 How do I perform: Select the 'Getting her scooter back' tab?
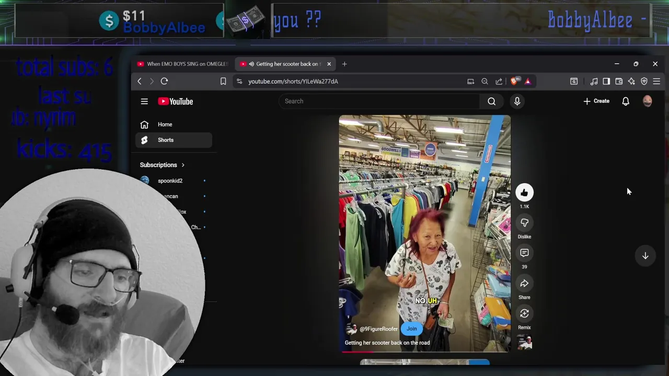click(285, 64)
